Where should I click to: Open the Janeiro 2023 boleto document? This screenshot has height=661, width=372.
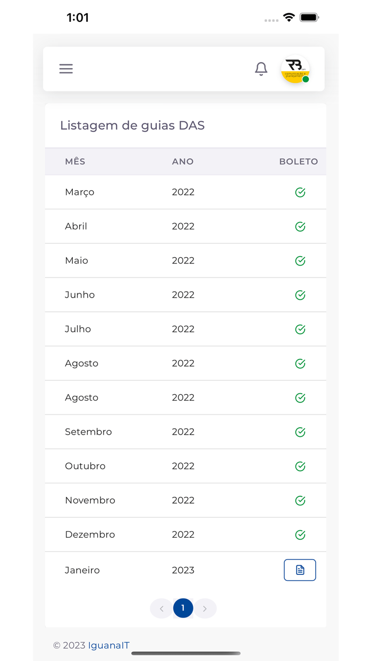[300, 570]
